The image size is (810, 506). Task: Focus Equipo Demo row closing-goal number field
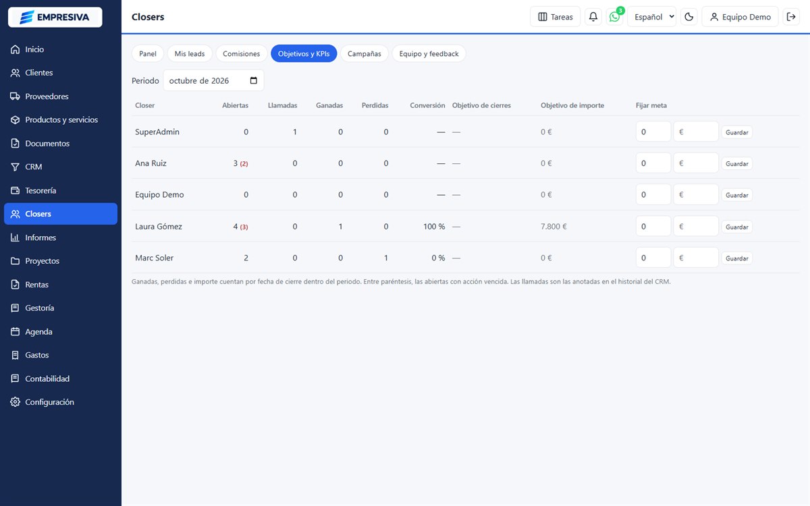coord(653,194)
